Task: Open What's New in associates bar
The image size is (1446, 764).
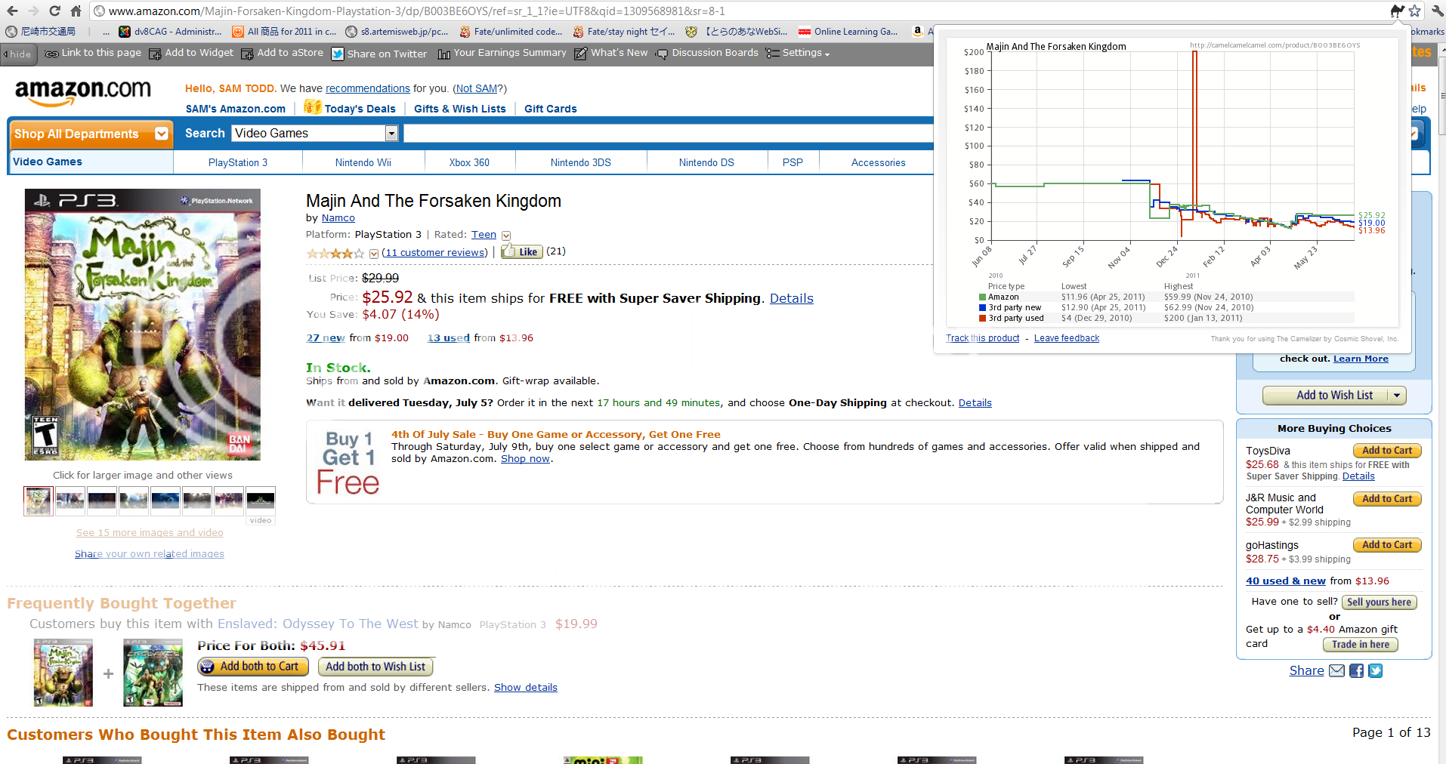Action: [x=611, y=53]
